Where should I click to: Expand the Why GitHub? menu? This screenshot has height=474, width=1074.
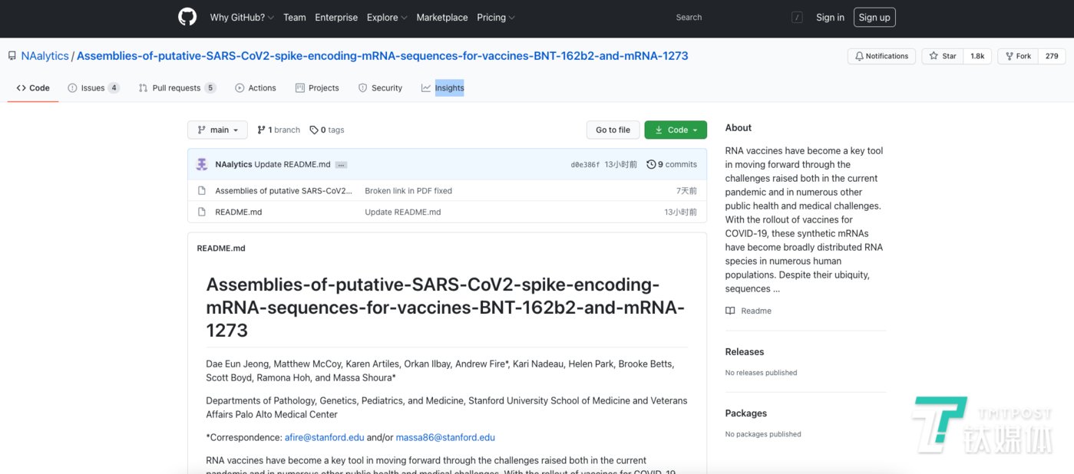coord(241,18)
